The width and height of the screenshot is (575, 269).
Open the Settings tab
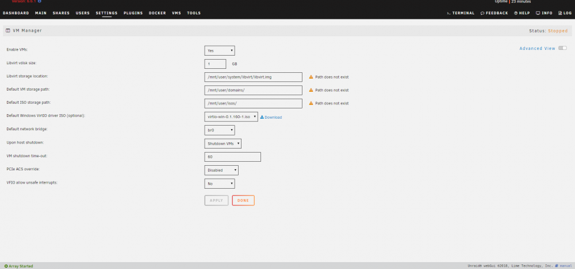tap(107, 13)
